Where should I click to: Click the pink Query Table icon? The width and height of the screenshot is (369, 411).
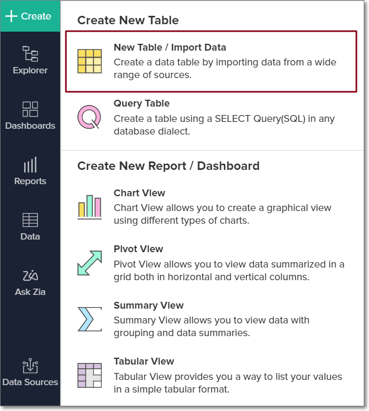click(89, 117)
